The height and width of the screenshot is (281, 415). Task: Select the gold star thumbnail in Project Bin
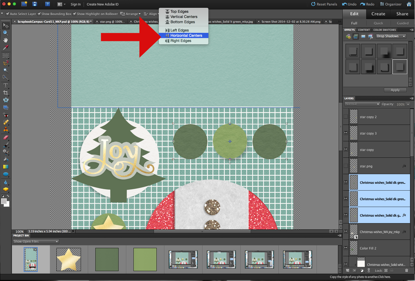pyautogui.click(x=69, y=259)
